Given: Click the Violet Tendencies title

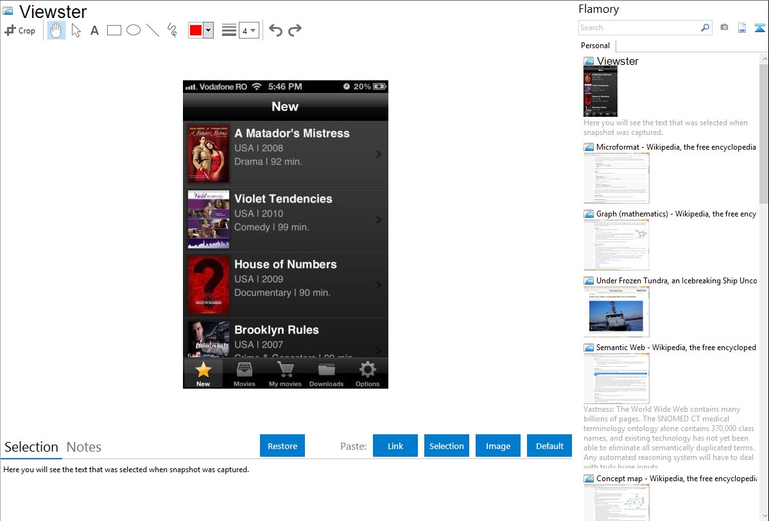Looking at the screenshot, I should [283, 199].
